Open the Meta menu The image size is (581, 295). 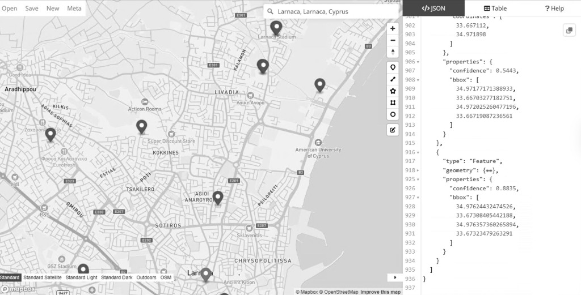point(74,8)
